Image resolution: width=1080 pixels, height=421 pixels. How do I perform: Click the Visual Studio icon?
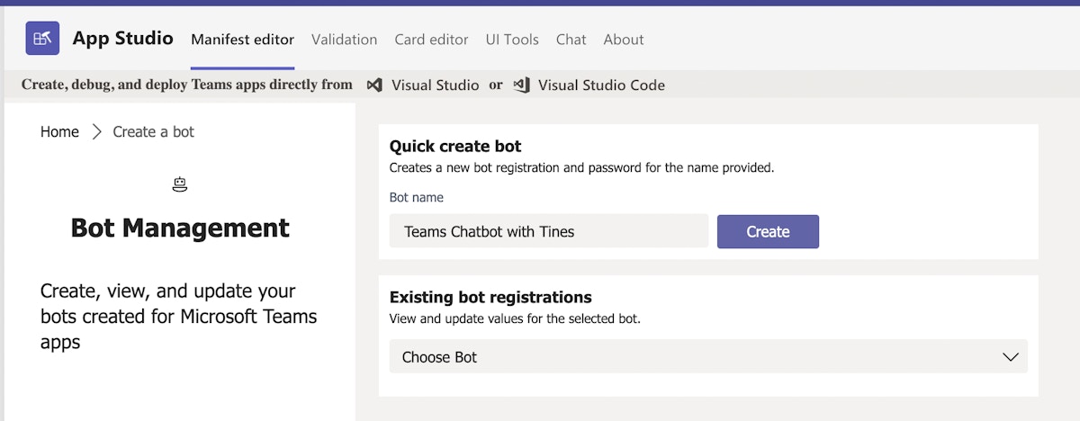coord(374,85)
